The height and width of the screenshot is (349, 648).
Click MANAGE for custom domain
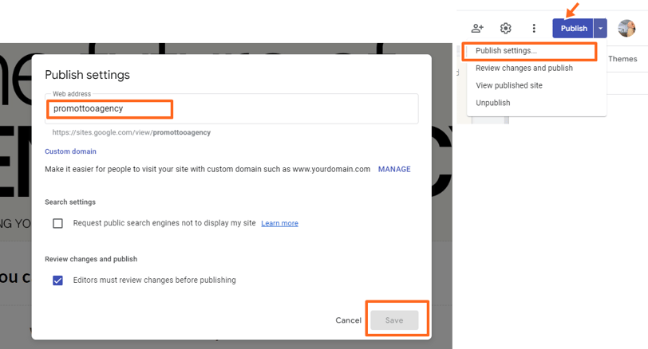tap(394, 169)
